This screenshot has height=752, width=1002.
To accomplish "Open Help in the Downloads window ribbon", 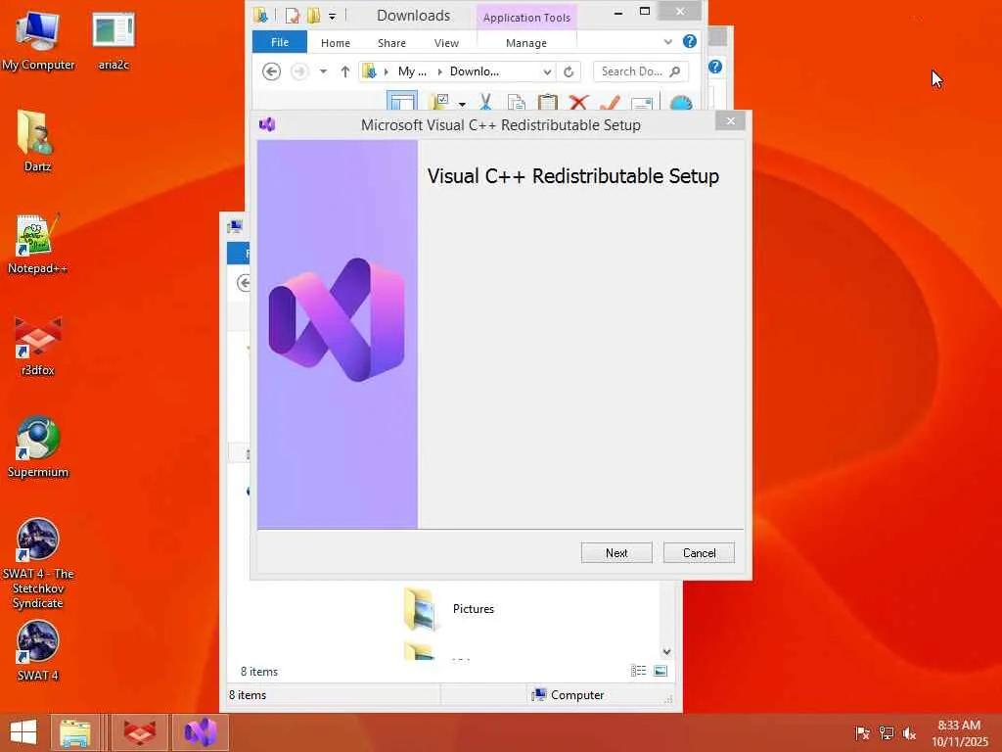I will (x=690, y=41).
